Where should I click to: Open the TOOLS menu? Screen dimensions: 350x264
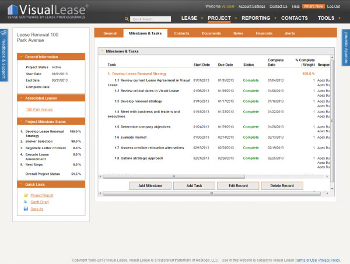326,18
